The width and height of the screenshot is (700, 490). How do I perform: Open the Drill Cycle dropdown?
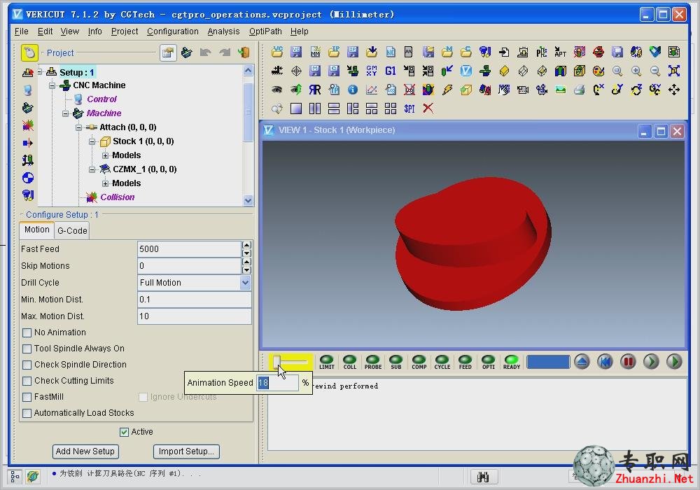click(x=245, y=283)
